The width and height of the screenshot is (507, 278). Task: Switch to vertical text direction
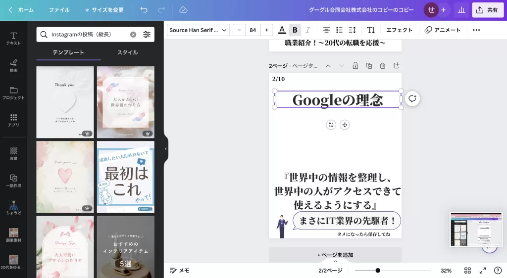[371, 30]
